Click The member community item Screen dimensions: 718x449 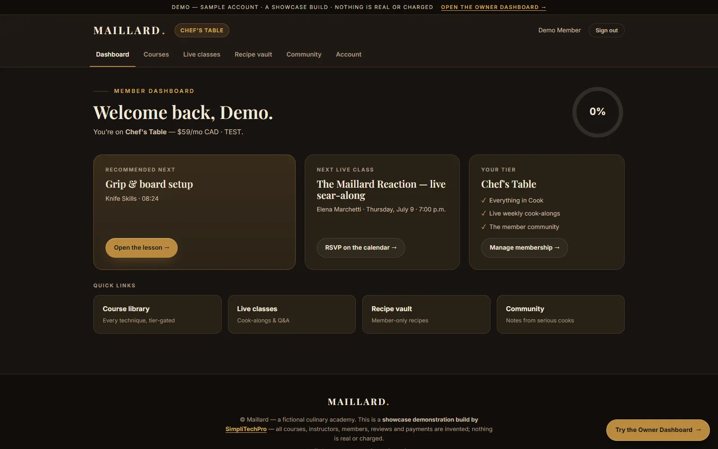(520, 227)
